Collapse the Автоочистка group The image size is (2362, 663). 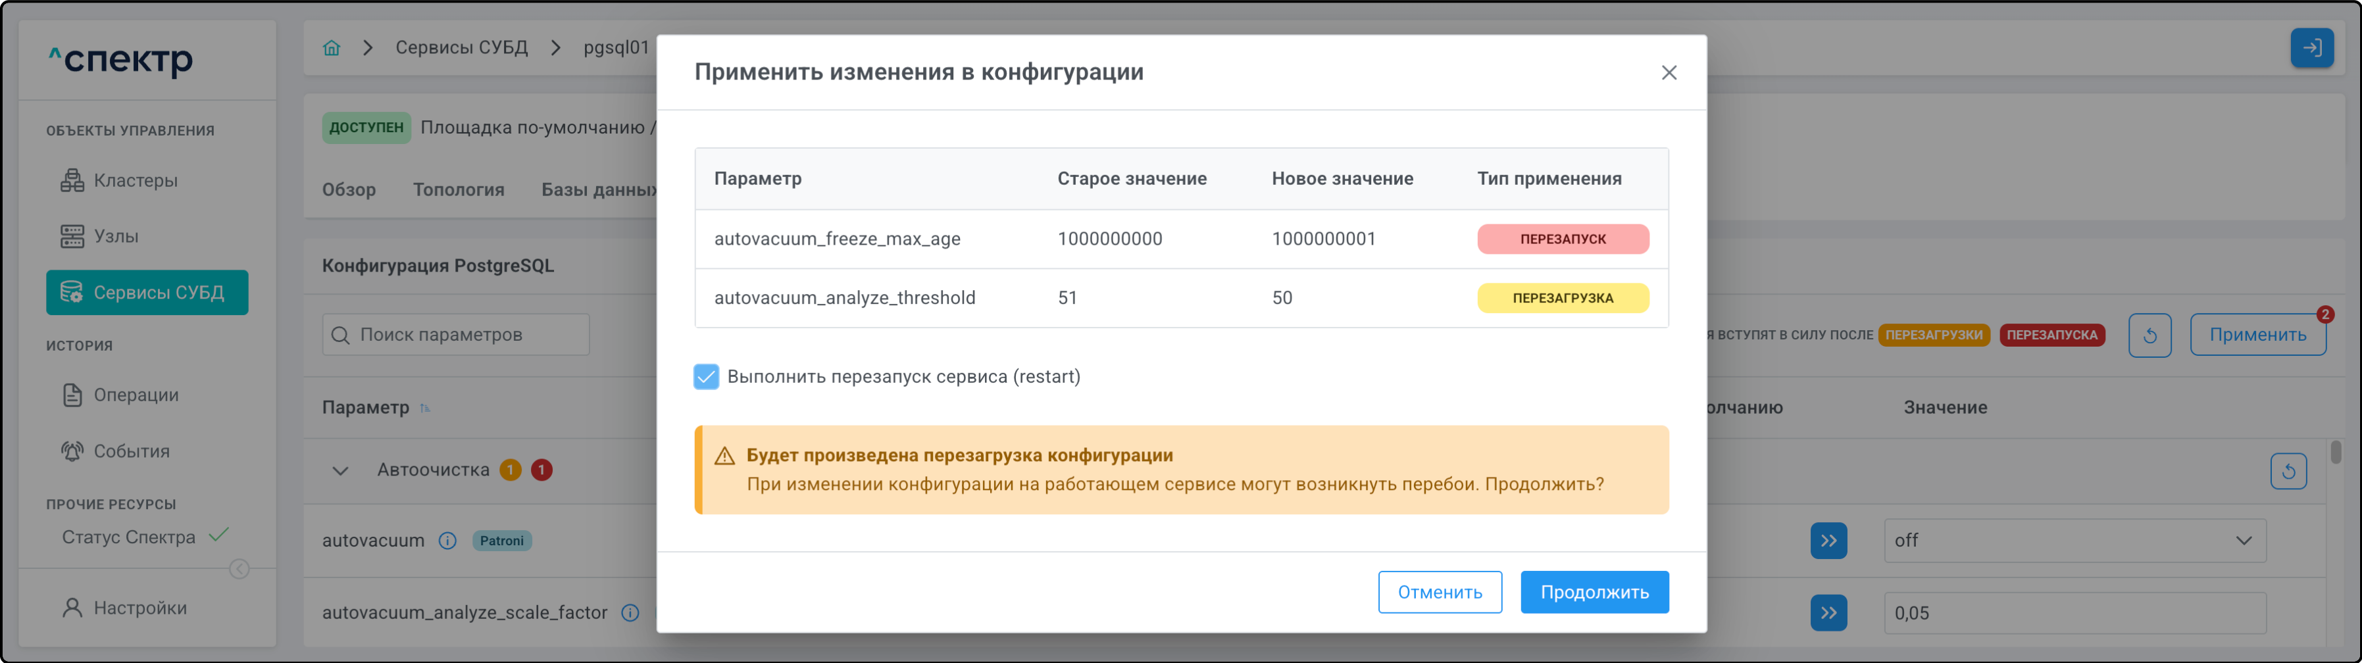click(x=340, y=472)
